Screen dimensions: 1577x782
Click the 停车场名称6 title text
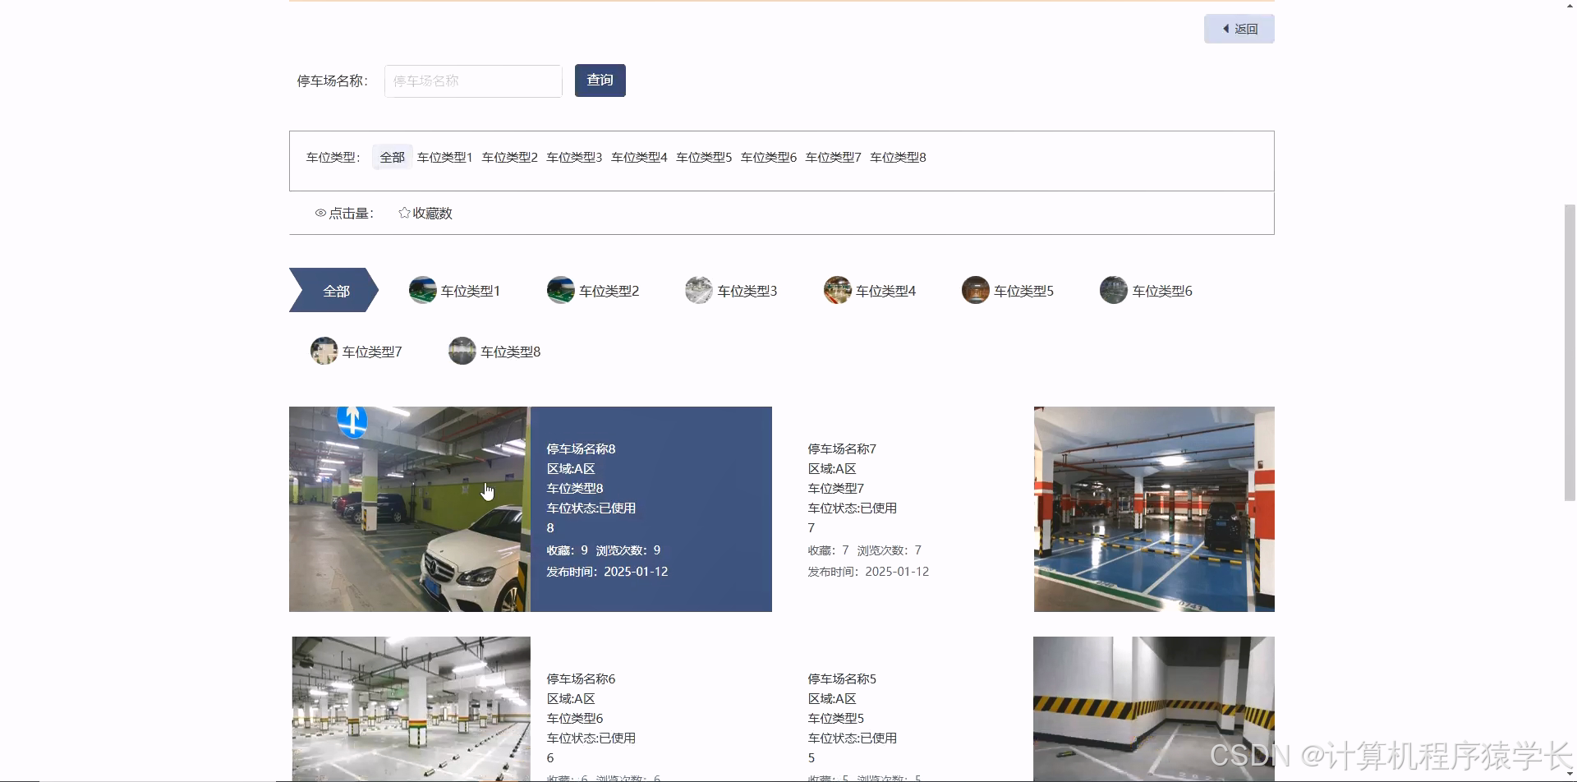pyautogui.click(x=581, y=678)
